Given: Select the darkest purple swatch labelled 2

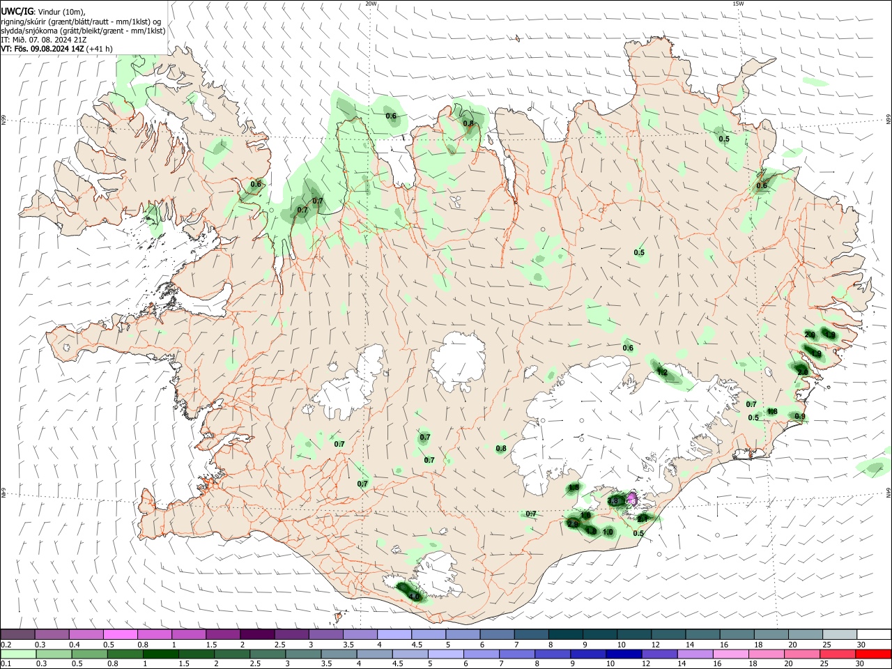Looking at the screenshot, I should tap(257, 634).
